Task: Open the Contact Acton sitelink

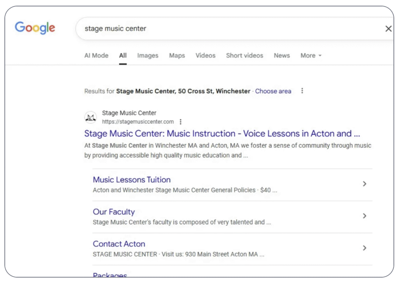Action: coord(119,243)
